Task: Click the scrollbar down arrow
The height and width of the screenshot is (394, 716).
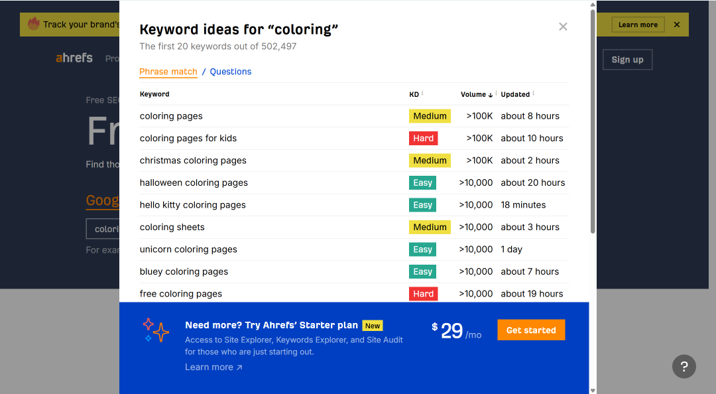Action: tap(593, 390)
